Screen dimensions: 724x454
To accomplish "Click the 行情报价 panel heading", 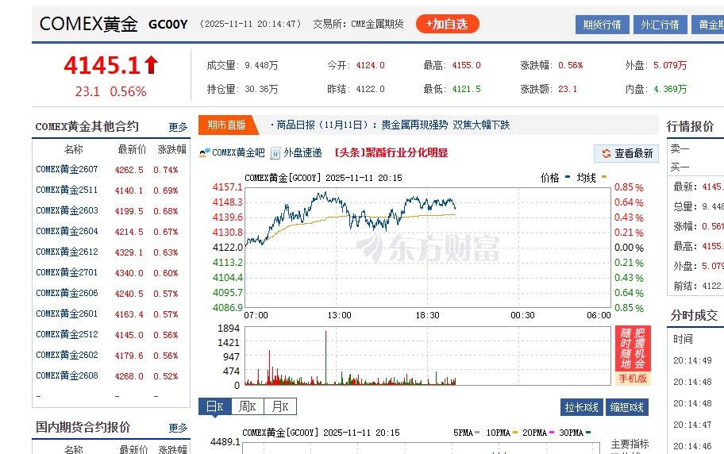I will 691,126.
